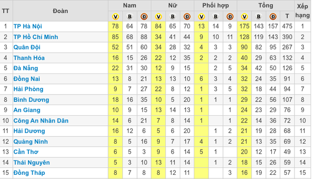Select the Công An Nhân Dân link
Image resolution: width=312 pixels, height=179 pixels.
[41, 121]
